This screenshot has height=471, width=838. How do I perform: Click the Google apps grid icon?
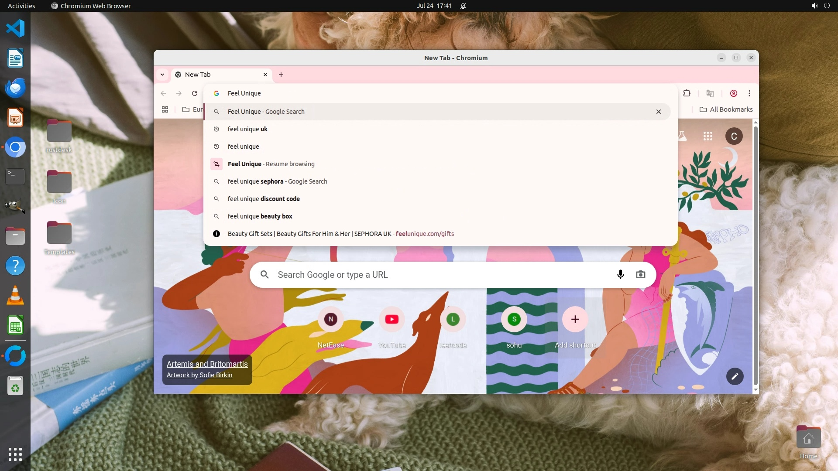pos(707,137)
